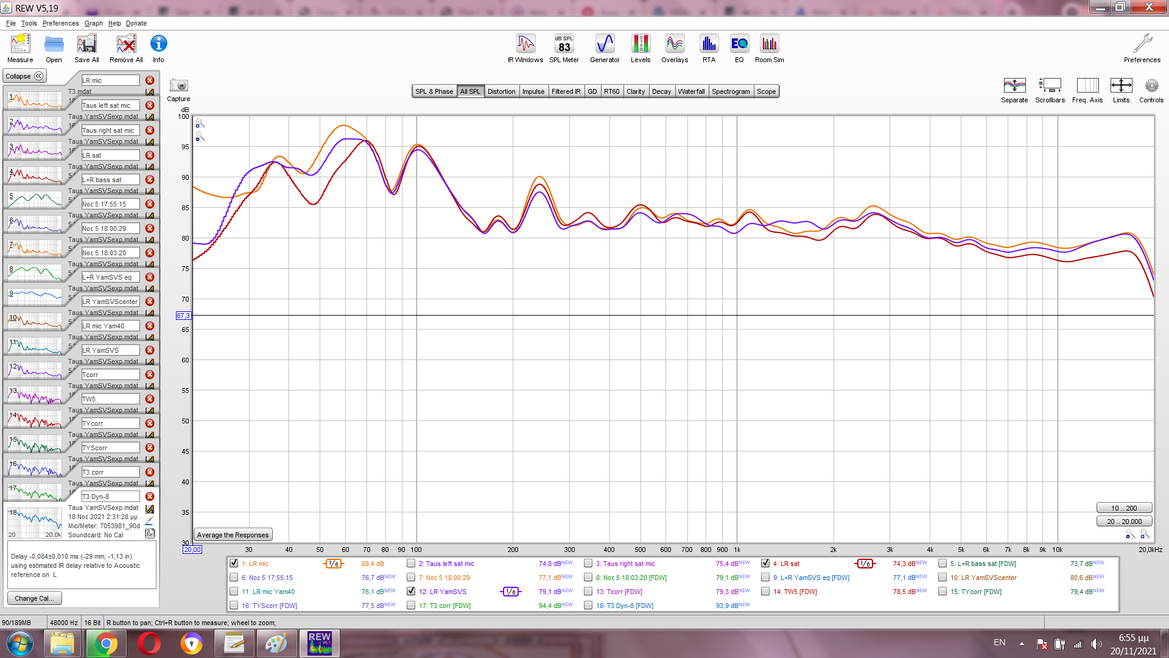Viewport: 1169px width, 658px height.
Task: Click the Capture camera icon
Action: coord(178,86)
